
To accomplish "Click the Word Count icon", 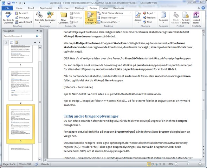I will tap(17, 22).
